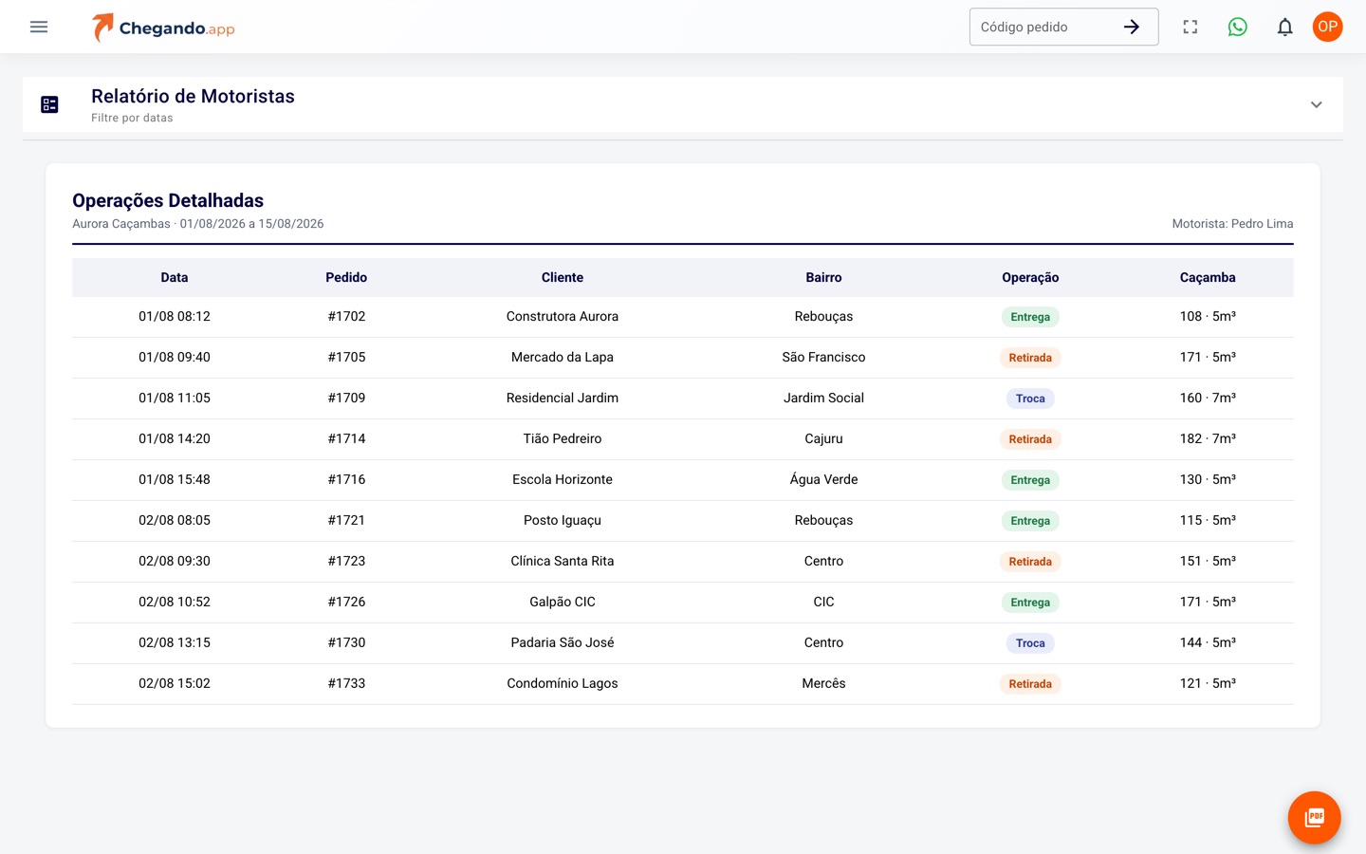
Task: Click client Clínica Santa Rita
Action: tap(563, 561)
